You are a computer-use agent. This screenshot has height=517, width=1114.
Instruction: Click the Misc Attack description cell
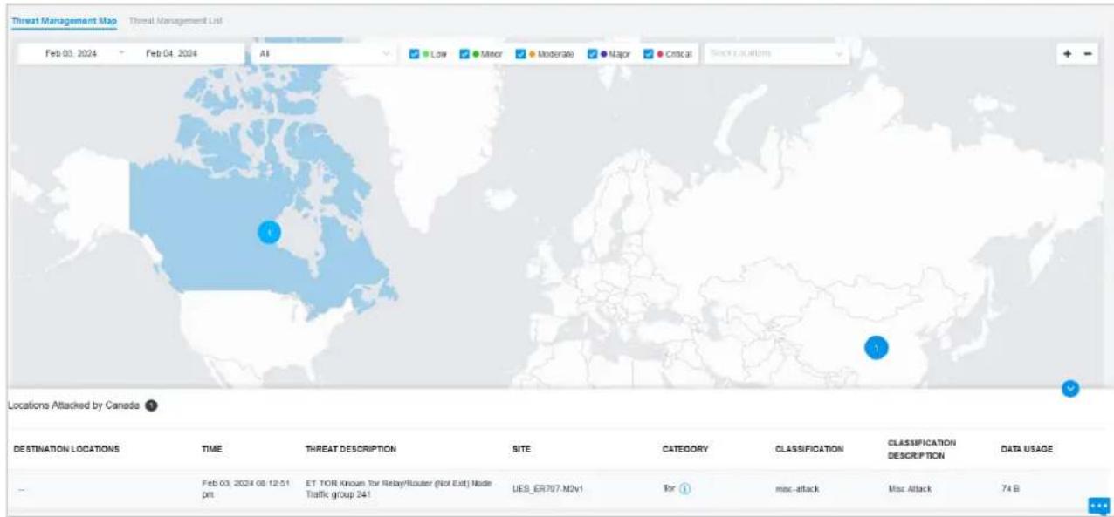point(909,489)
